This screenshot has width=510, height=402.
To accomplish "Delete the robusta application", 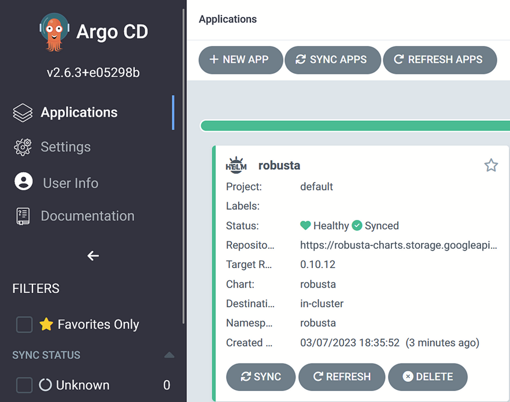I will coord(428,377).
